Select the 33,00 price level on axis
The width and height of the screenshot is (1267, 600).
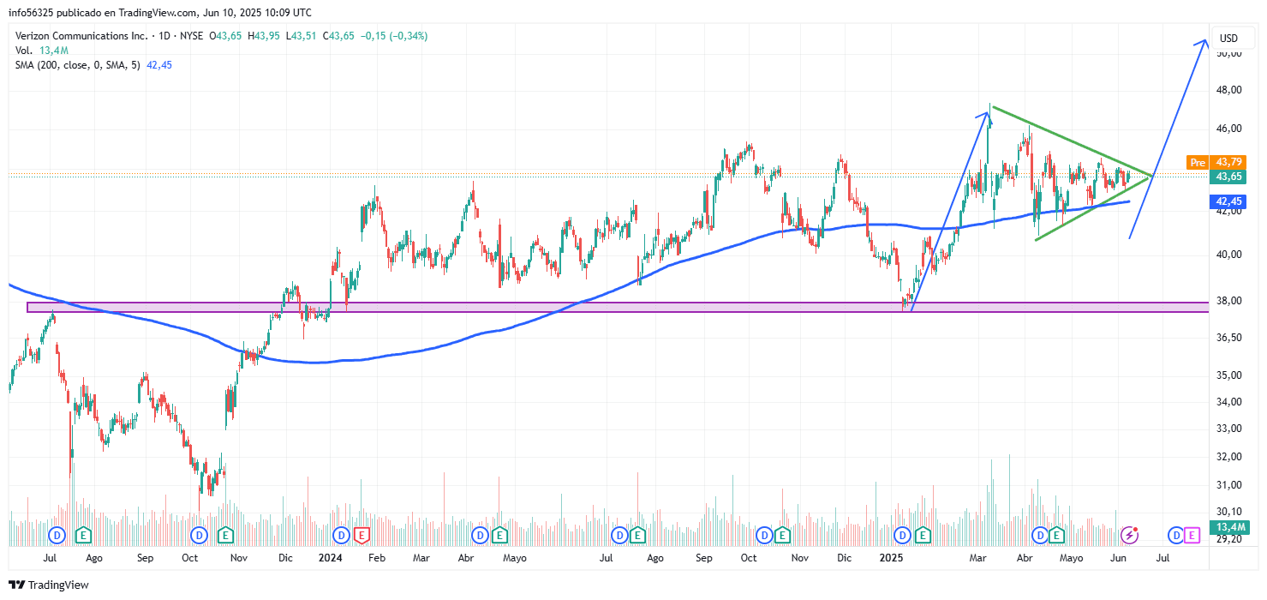[x=1230, y=429]
